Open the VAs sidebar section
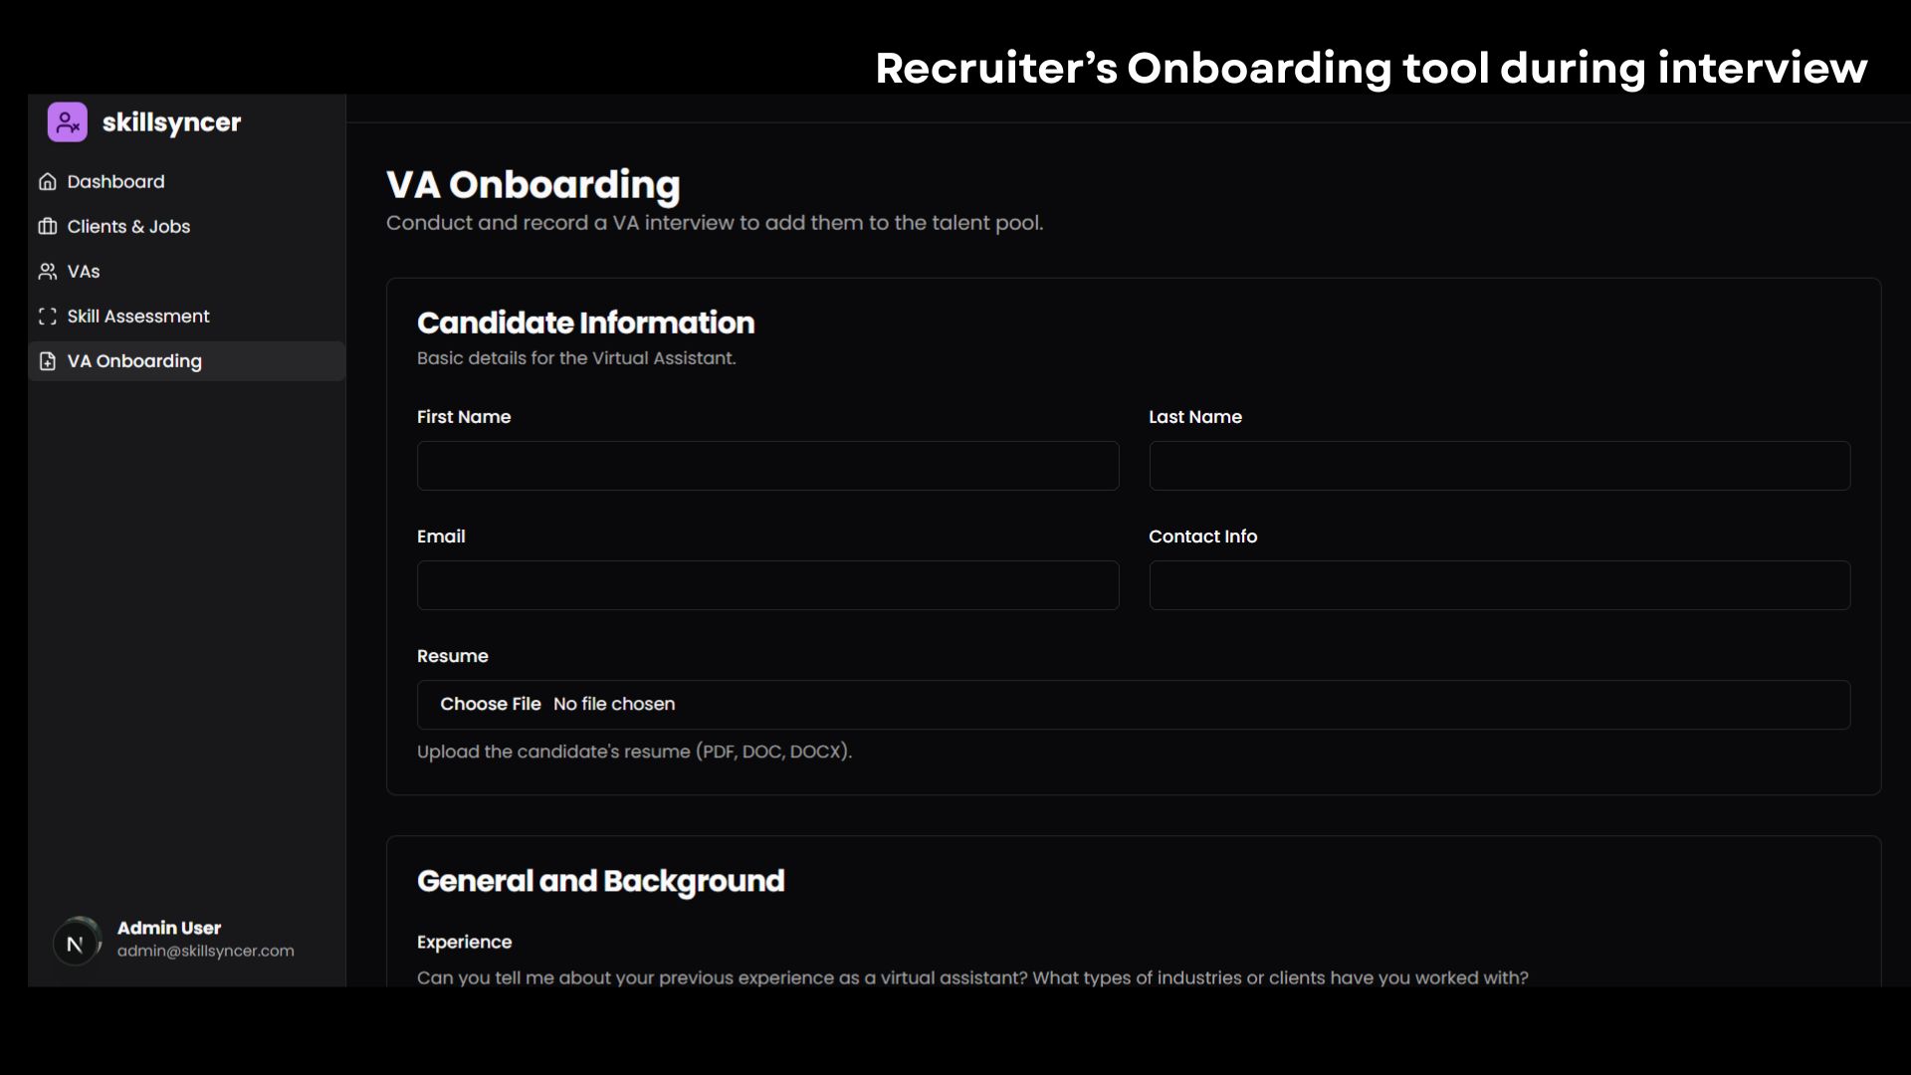The height and width of the screenshot is (1075, 1911). tap(84, 272)
